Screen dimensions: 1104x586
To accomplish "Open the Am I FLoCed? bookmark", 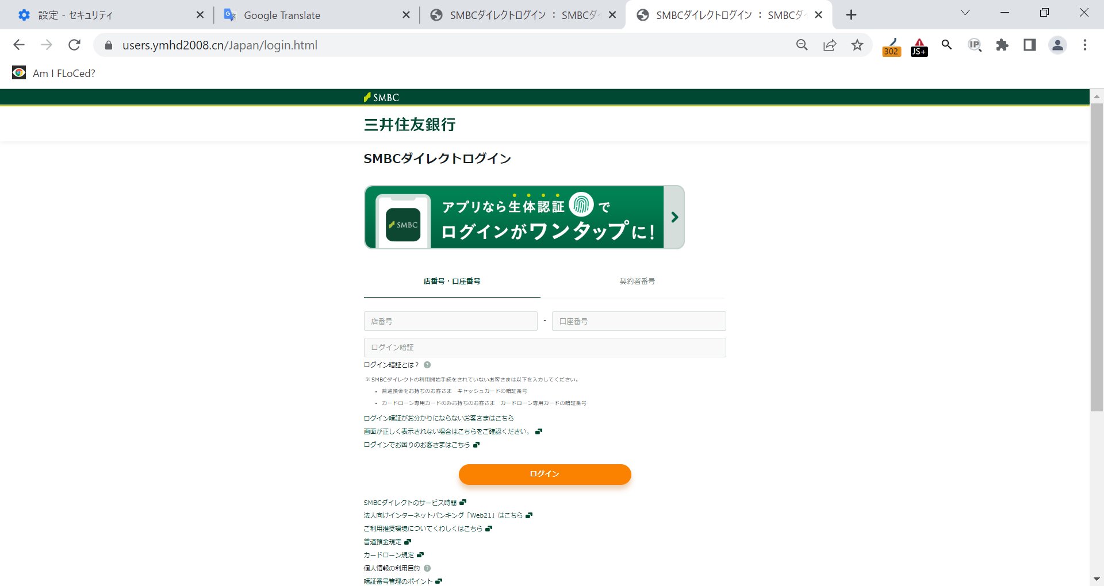I will 54,73.
